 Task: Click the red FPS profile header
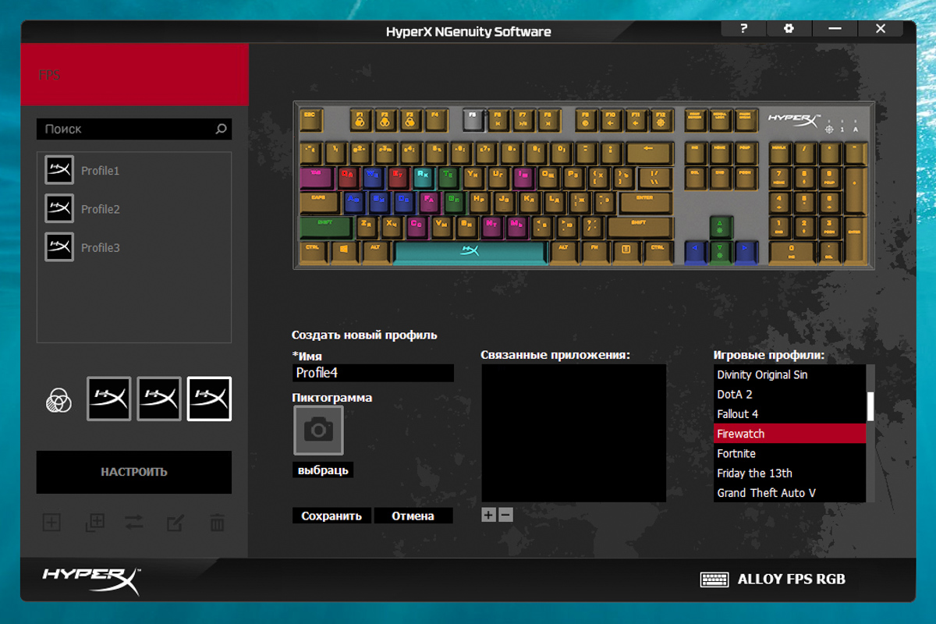[135, 75]
